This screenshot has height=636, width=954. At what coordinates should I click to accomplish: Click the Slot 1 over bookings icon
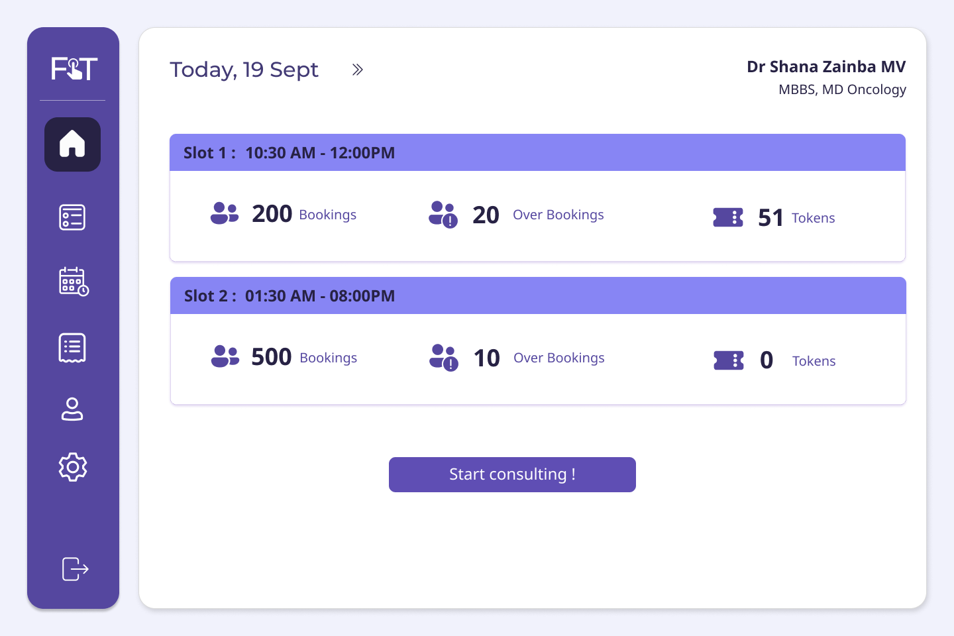(x=443, y=215)
